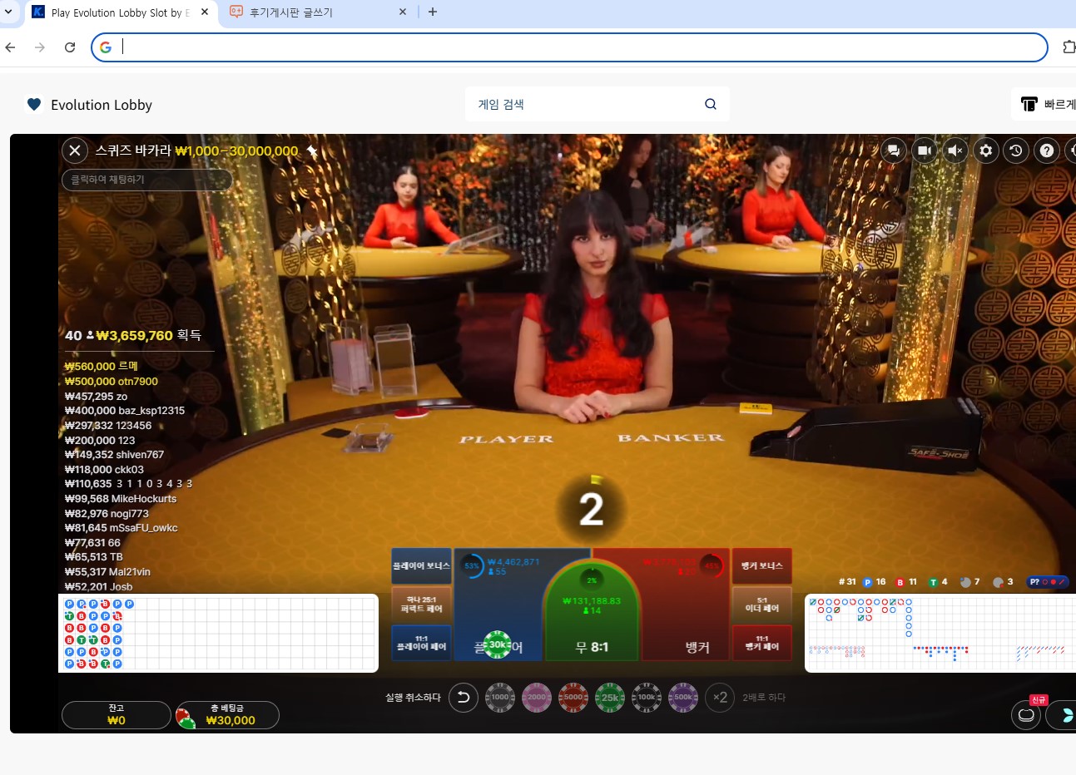Screen dimensions: 1076x775
Task: Place a Banker Bonus side bet
Action: pos(762,565)
